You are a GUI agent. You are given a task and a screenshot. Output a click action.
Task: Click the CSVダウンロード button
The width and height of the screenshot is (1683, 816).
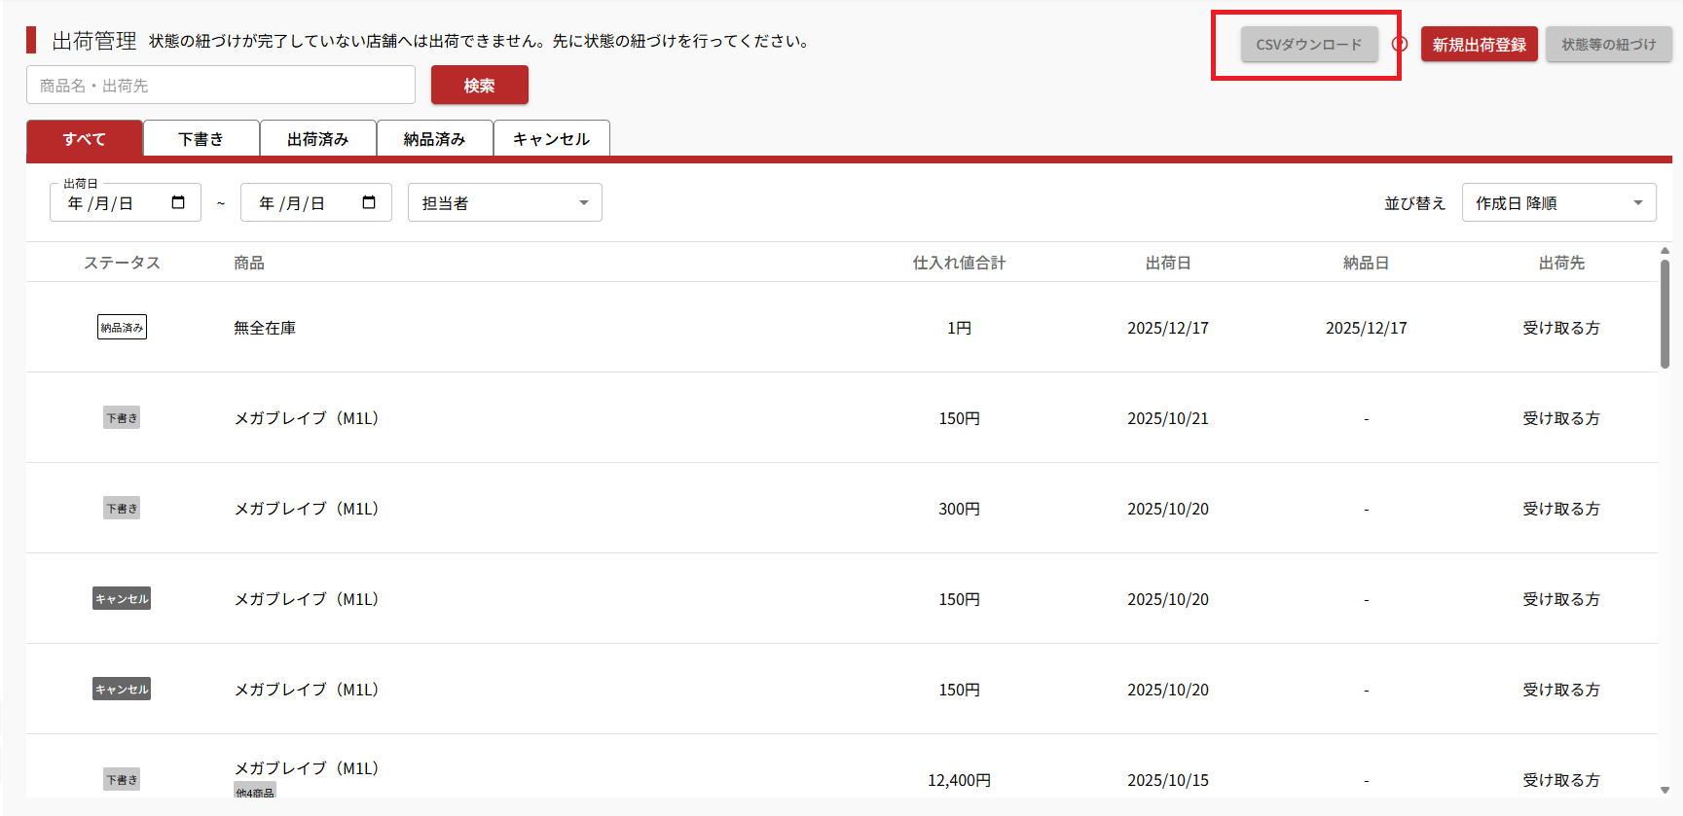pyautogui.click(x=1308, y=45)
